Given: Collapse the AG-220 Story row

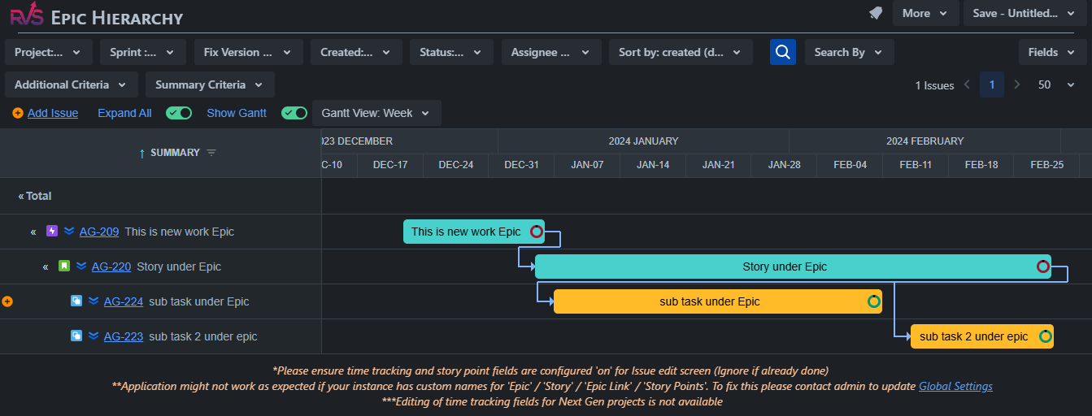Looking at the screenshot, I should coord(46,266).
